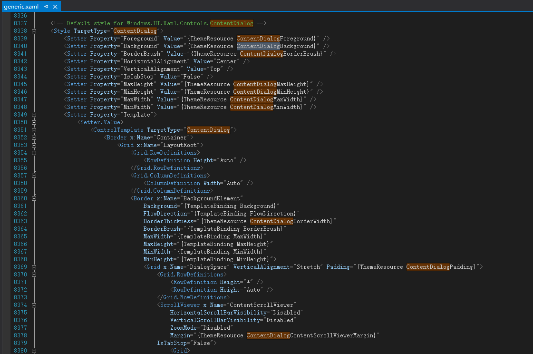Click ContentDialogBorderBrush on line 8341
Screen dimensions: 533x354
(281, 54)
